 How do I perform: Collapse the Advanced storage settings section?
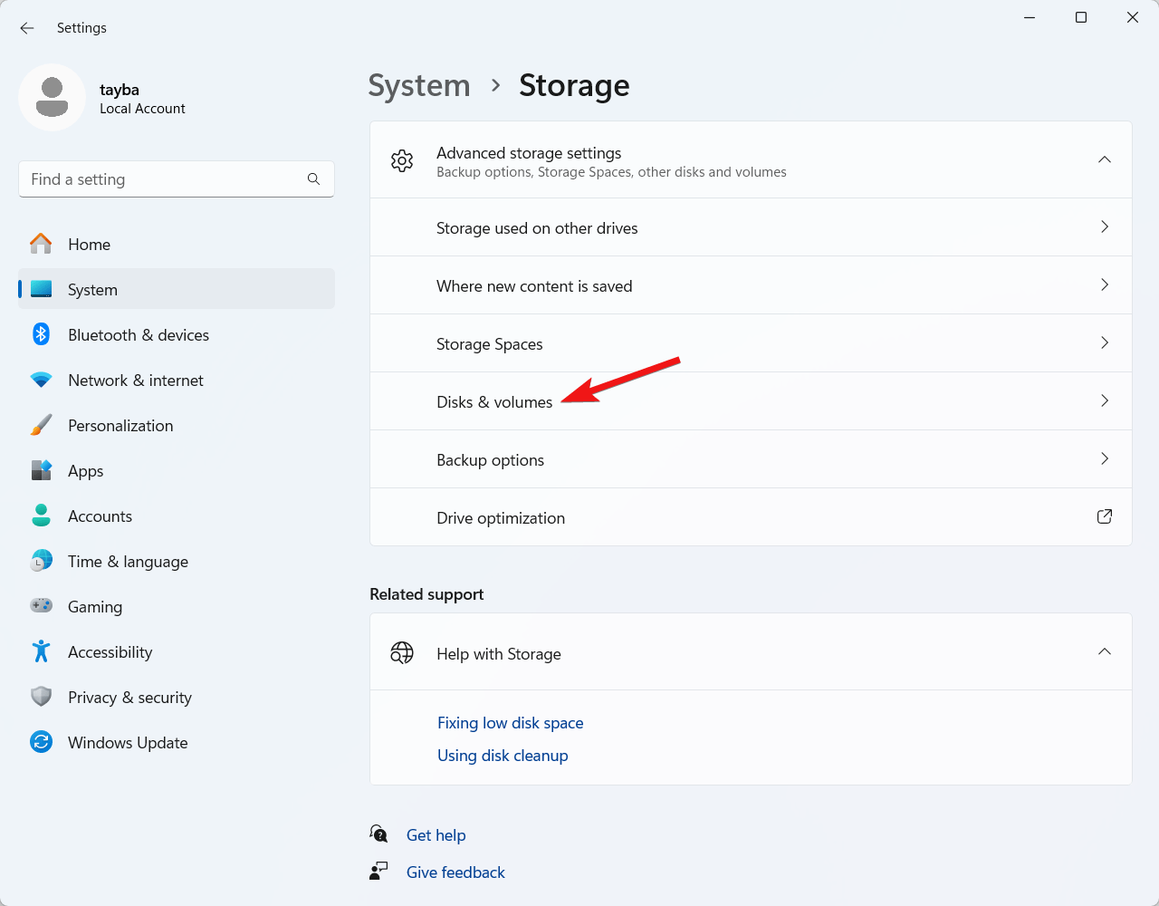1104,159
